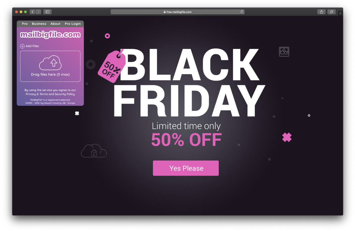Image resolution: width=355 pixels, height=231 pixels.
Task: Open the Pro menu item
Action: 25,24
